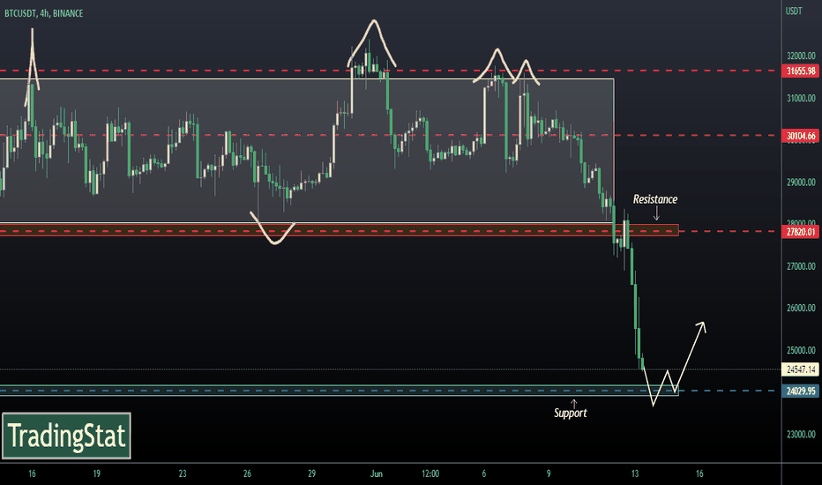The image size is (822, 485).
Task: Click the 27000.00 price axis value
Action: click(801, 265)
